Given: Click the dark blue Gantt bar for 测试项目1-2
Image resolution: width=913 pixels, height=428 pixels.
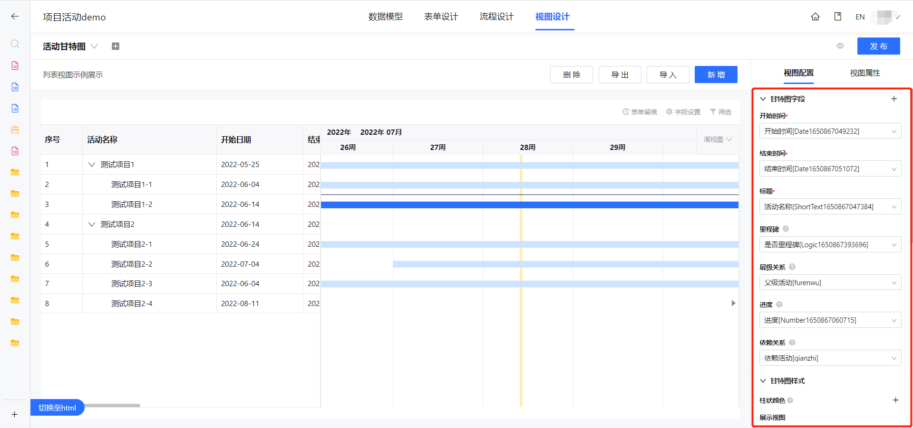Looking at the screenshot, I should [x=530, y=205].
